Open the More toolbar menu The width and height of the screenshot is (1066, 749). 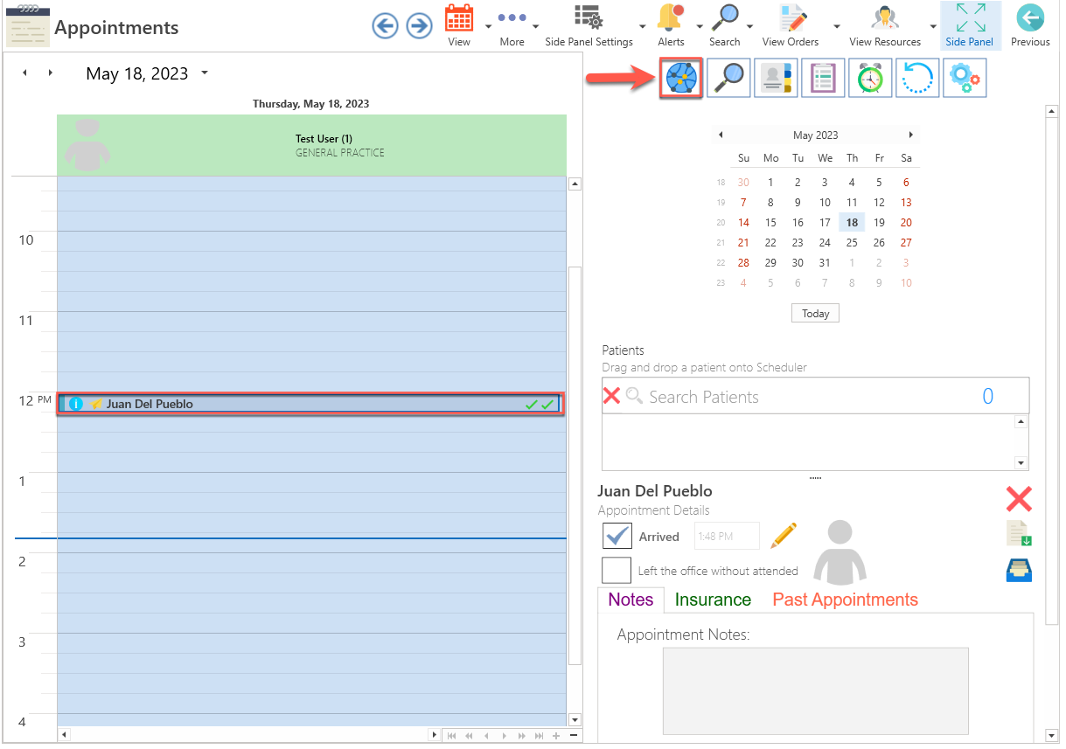click(512, 25)
